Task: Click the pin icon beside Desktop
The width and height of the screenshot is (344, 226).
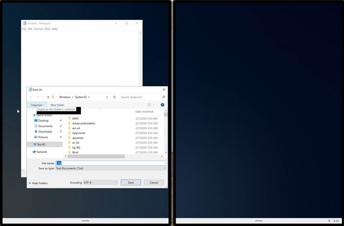Action: pos(61,121)
